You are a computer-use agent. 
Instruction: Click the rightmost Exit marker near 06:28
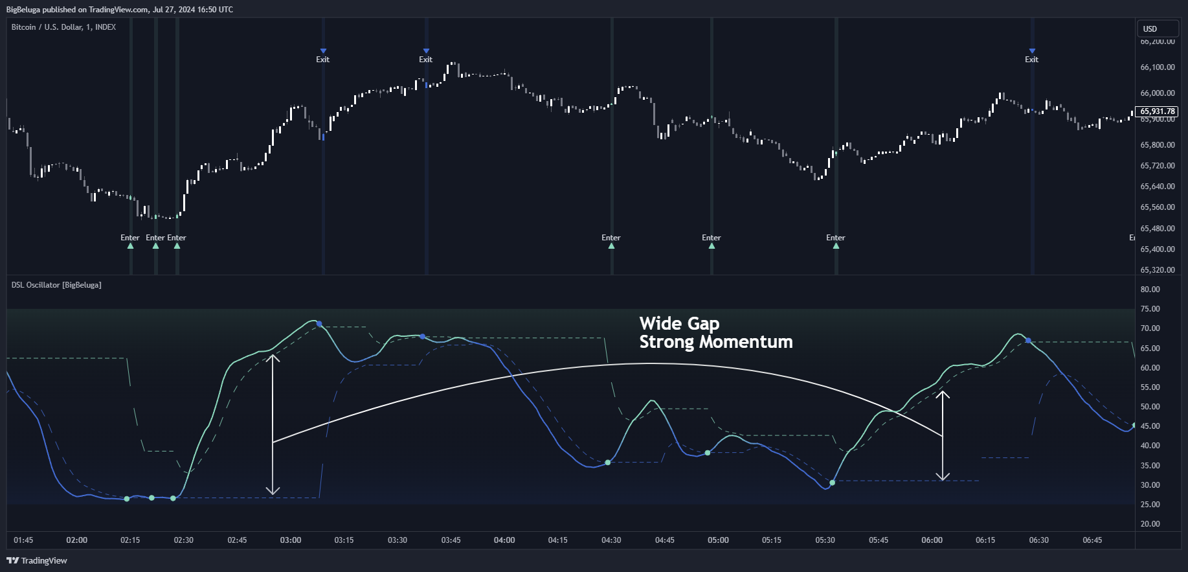[x=1031, y=56]
